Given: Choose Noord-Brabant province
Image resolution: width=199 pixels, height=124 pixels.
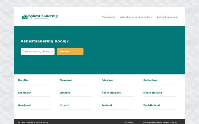Looking at the screenshot, I should (111, 93).
